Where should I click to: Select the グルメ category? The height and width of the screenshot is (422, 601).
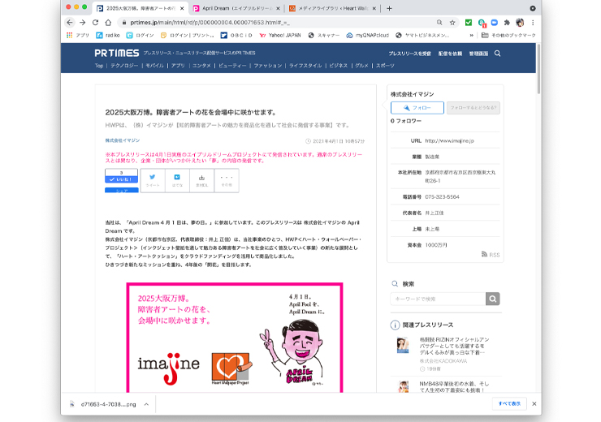[361, 66]
